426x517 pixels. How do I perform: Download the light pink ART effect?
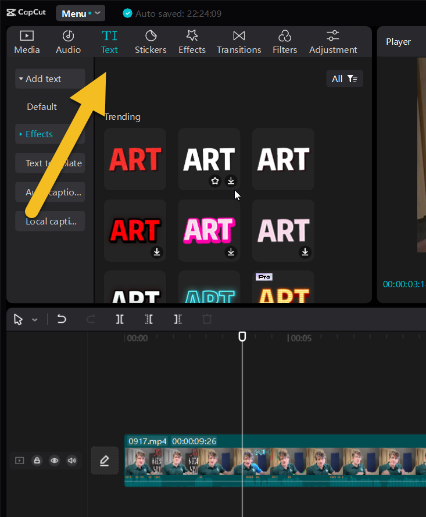305,252
